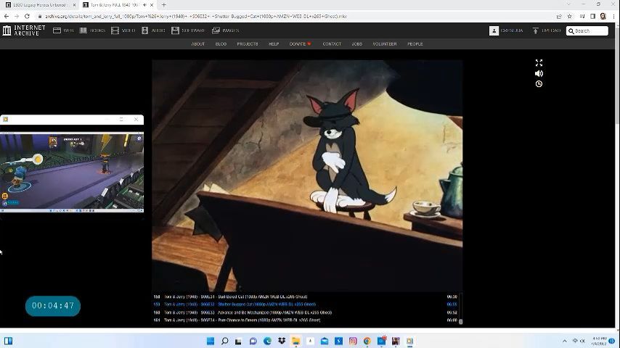The width and height of the screenshot is (620, 348).
Task: Open the Donate link
Action: click(x=300, y=43)
